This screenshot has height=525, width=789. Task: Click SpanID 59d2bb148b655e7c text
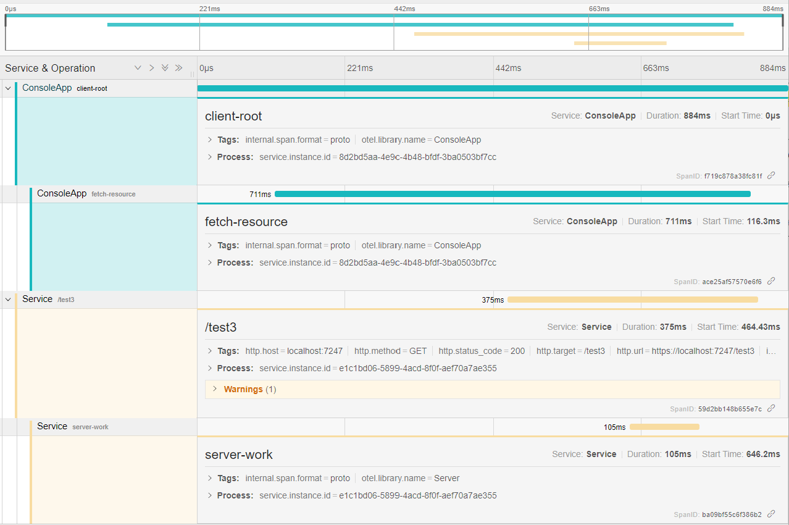[730, 409]
